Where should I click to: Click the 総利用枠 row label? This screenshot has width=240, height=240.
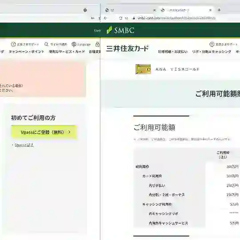(142, 167)
